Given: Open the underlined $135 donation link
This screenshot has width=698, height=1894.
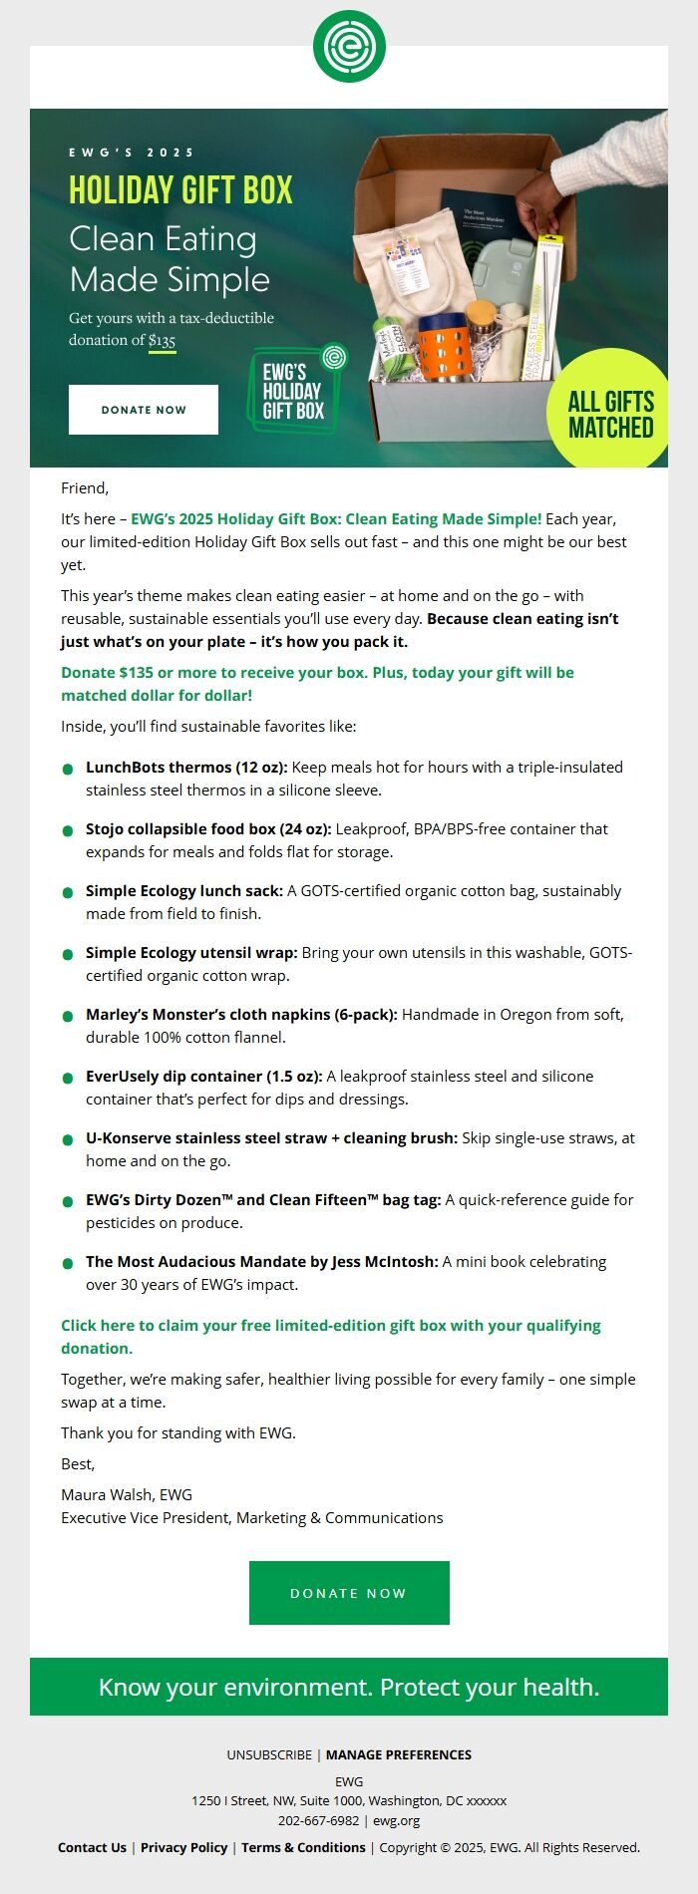Looking at the screenshot, I should point(161,339).
